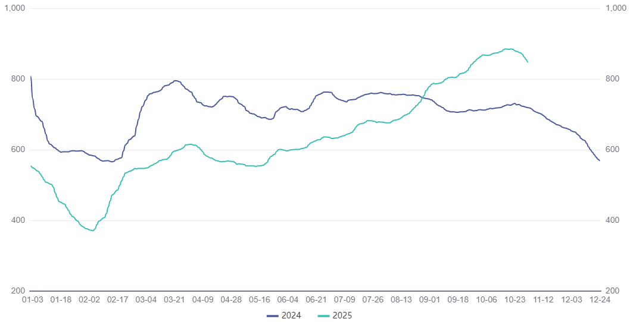Select the 02-02 x-axis date label
The image size is (633, 322).
click(x=89, y=301)
